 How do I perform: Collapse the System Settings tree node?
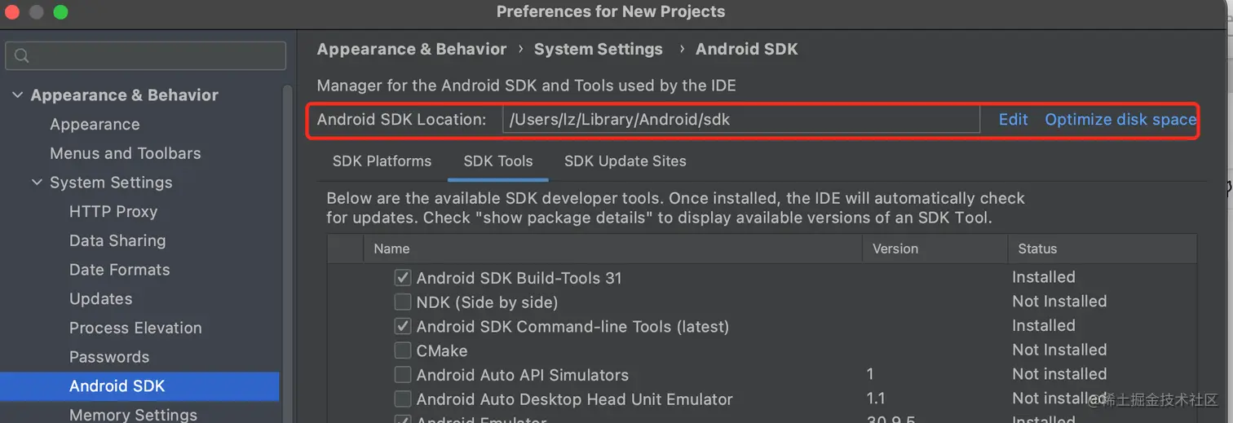37,183
